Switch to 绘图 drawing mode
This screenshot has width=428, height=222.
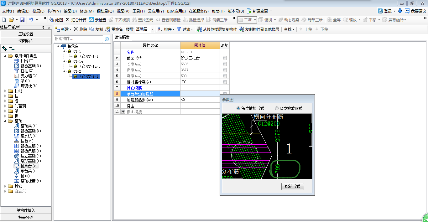(x=56, y=20)
